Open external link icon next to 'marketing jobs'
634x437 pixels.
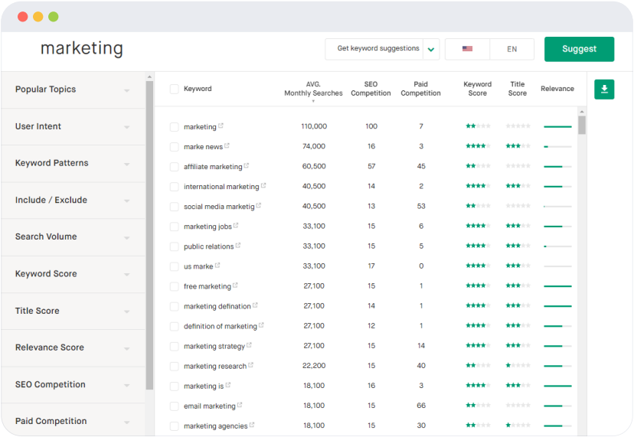(236, 226)
